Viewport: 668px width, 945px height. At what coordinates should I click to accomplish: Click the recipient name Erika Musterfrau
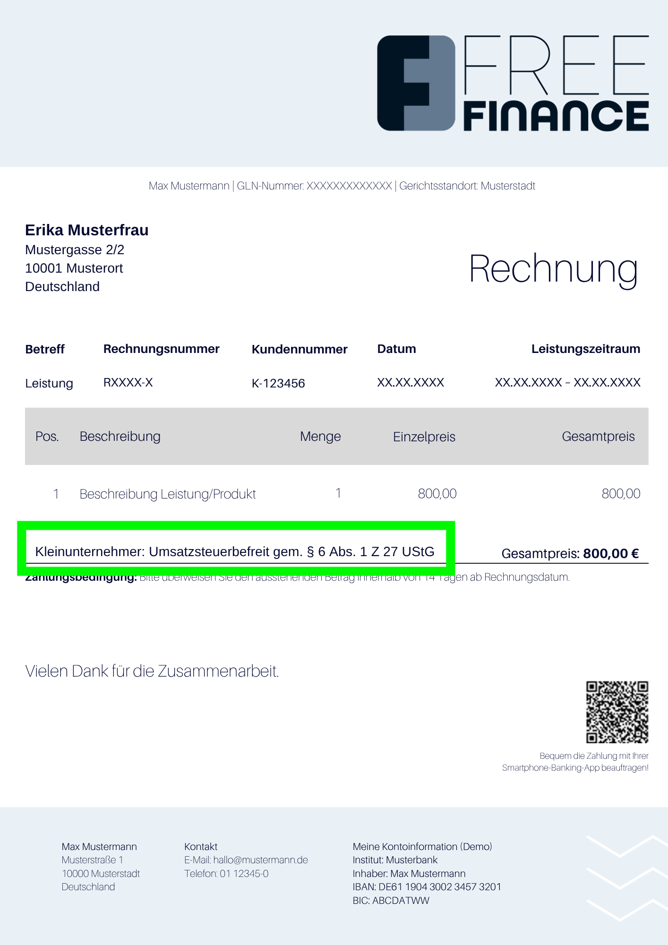point(87,230)
